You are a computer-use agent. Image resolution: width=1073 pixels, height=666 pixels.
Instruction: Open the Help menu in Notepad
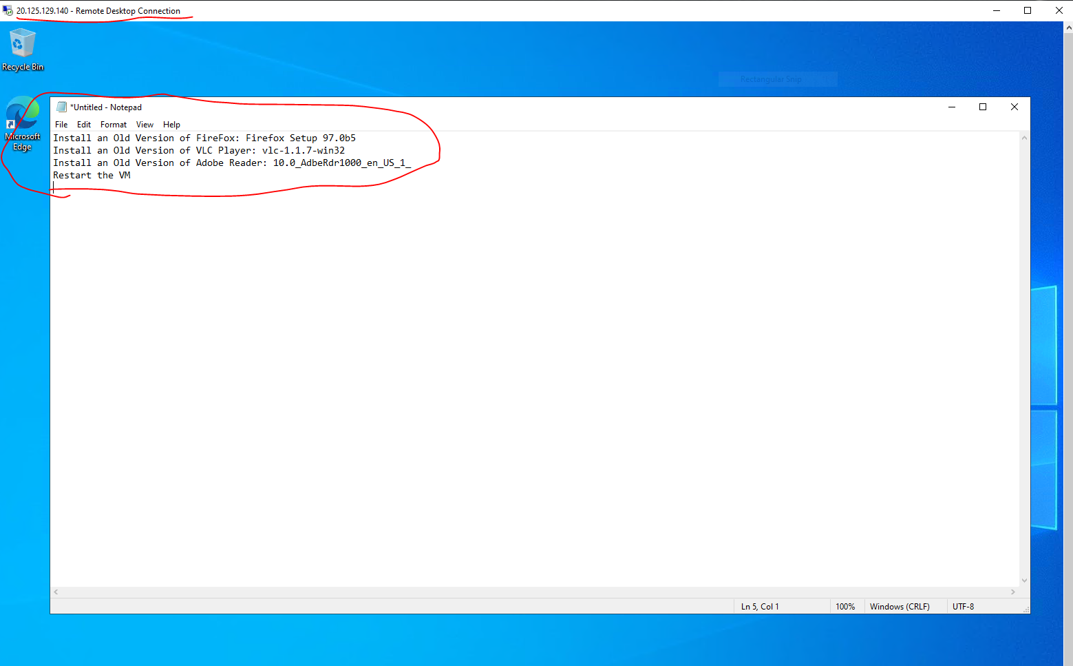[x=171, y=125]
